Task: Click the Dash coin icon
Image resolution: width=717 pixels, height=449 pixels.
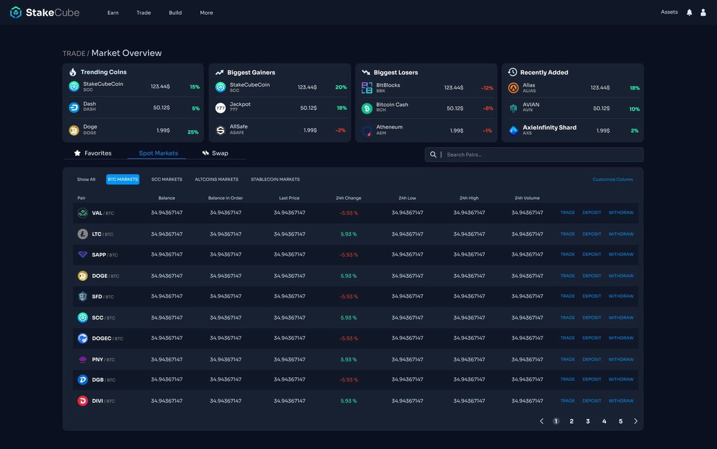Action: pos(74,107)
